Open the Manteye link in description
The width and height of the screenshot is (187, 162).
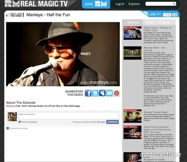click(11, 106)
